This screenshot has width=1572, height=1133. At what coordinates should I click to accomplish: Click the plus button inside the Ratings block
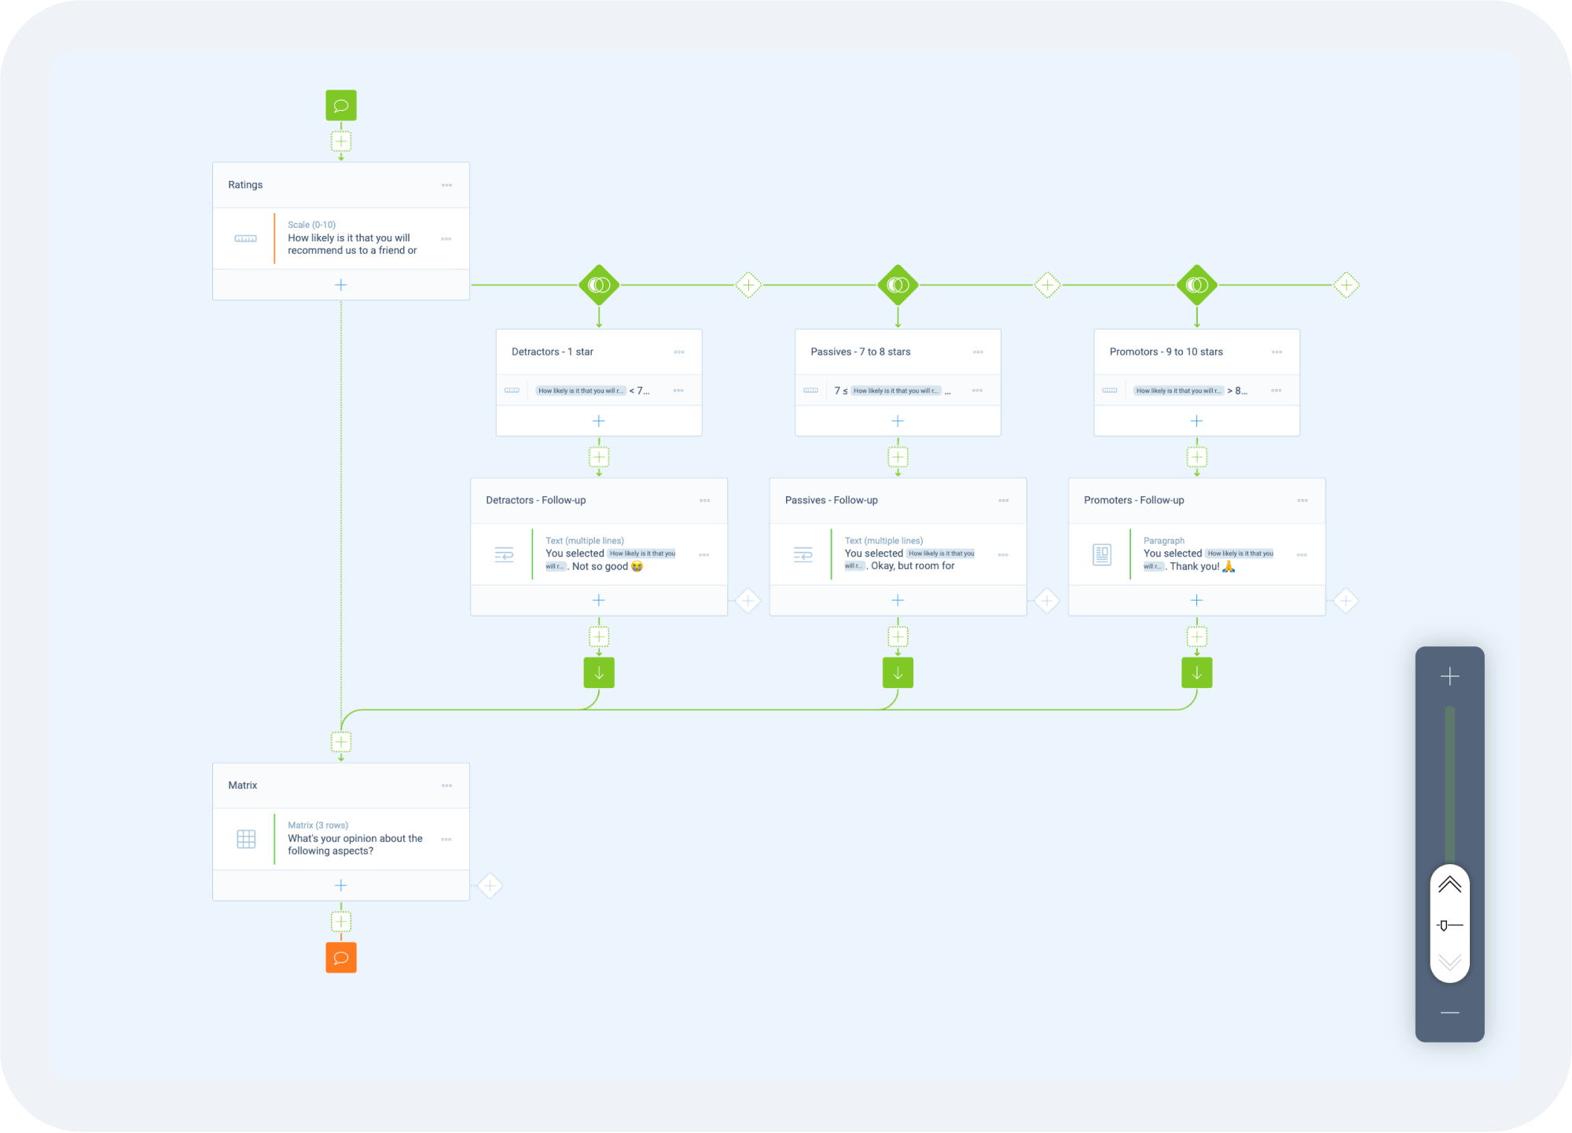(x=340, y=284)
